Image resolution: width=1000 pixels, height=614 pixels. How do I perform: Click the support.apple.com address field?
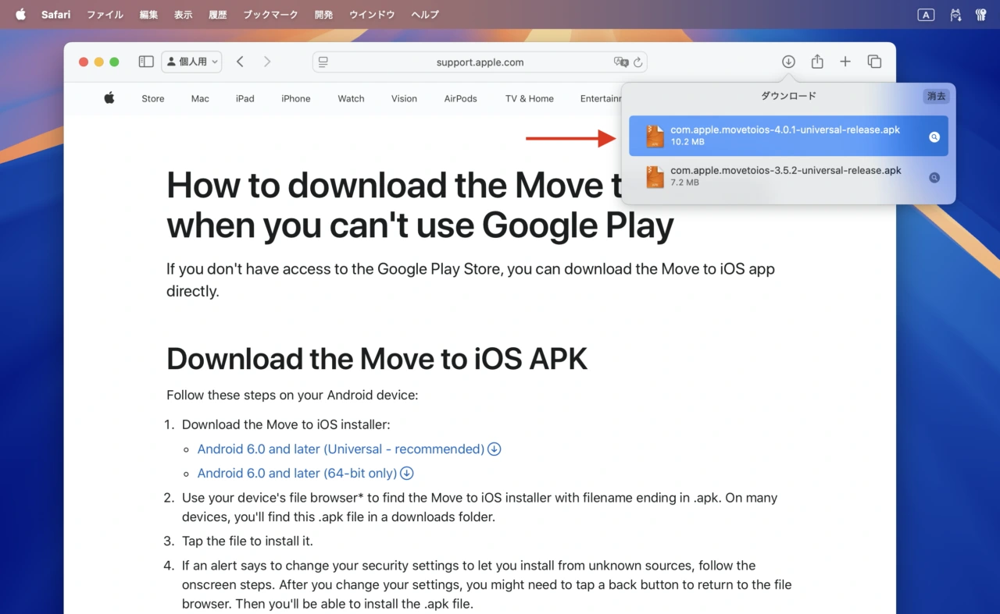point(480,62)
